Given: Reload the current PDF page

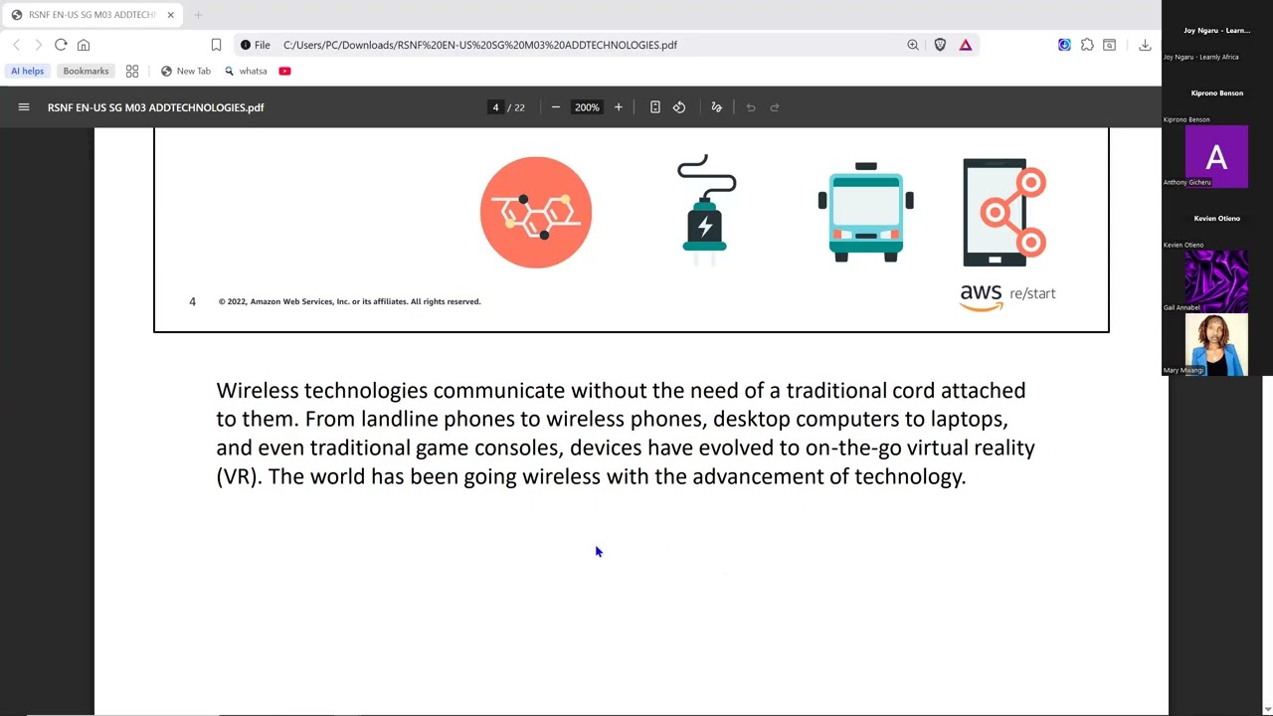Looking at the screenshot, I should (x=61, y=45).
